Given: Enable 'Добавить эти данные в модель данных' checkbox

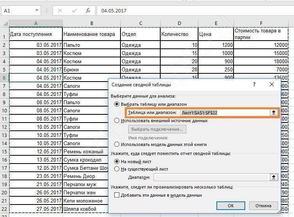Looking at the screenshot, I should [x=117, y=195].
